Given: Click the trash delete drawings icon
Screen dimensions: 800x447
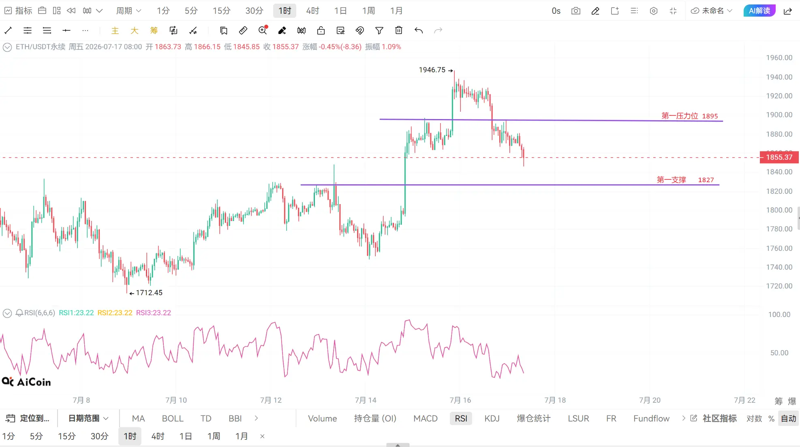Looking at the screenshot, I should (399, 30).
